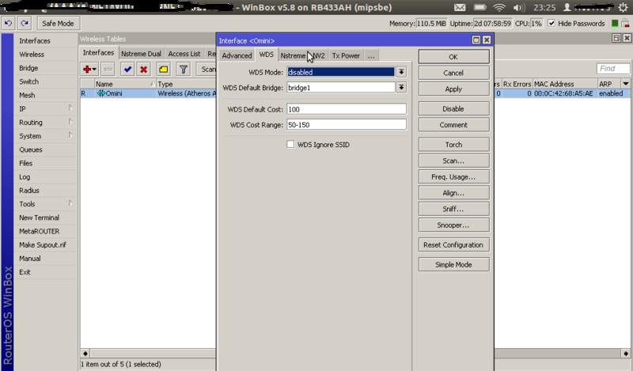
Task: Click the volume speaker icon
Action: tap(519, 7)
